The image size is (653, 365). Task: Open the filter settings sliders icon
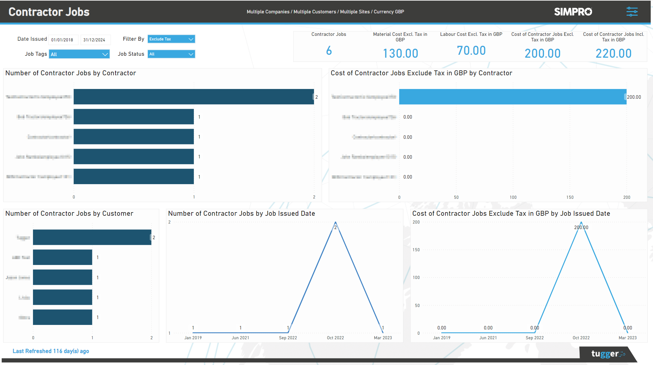tap(632, 11)
